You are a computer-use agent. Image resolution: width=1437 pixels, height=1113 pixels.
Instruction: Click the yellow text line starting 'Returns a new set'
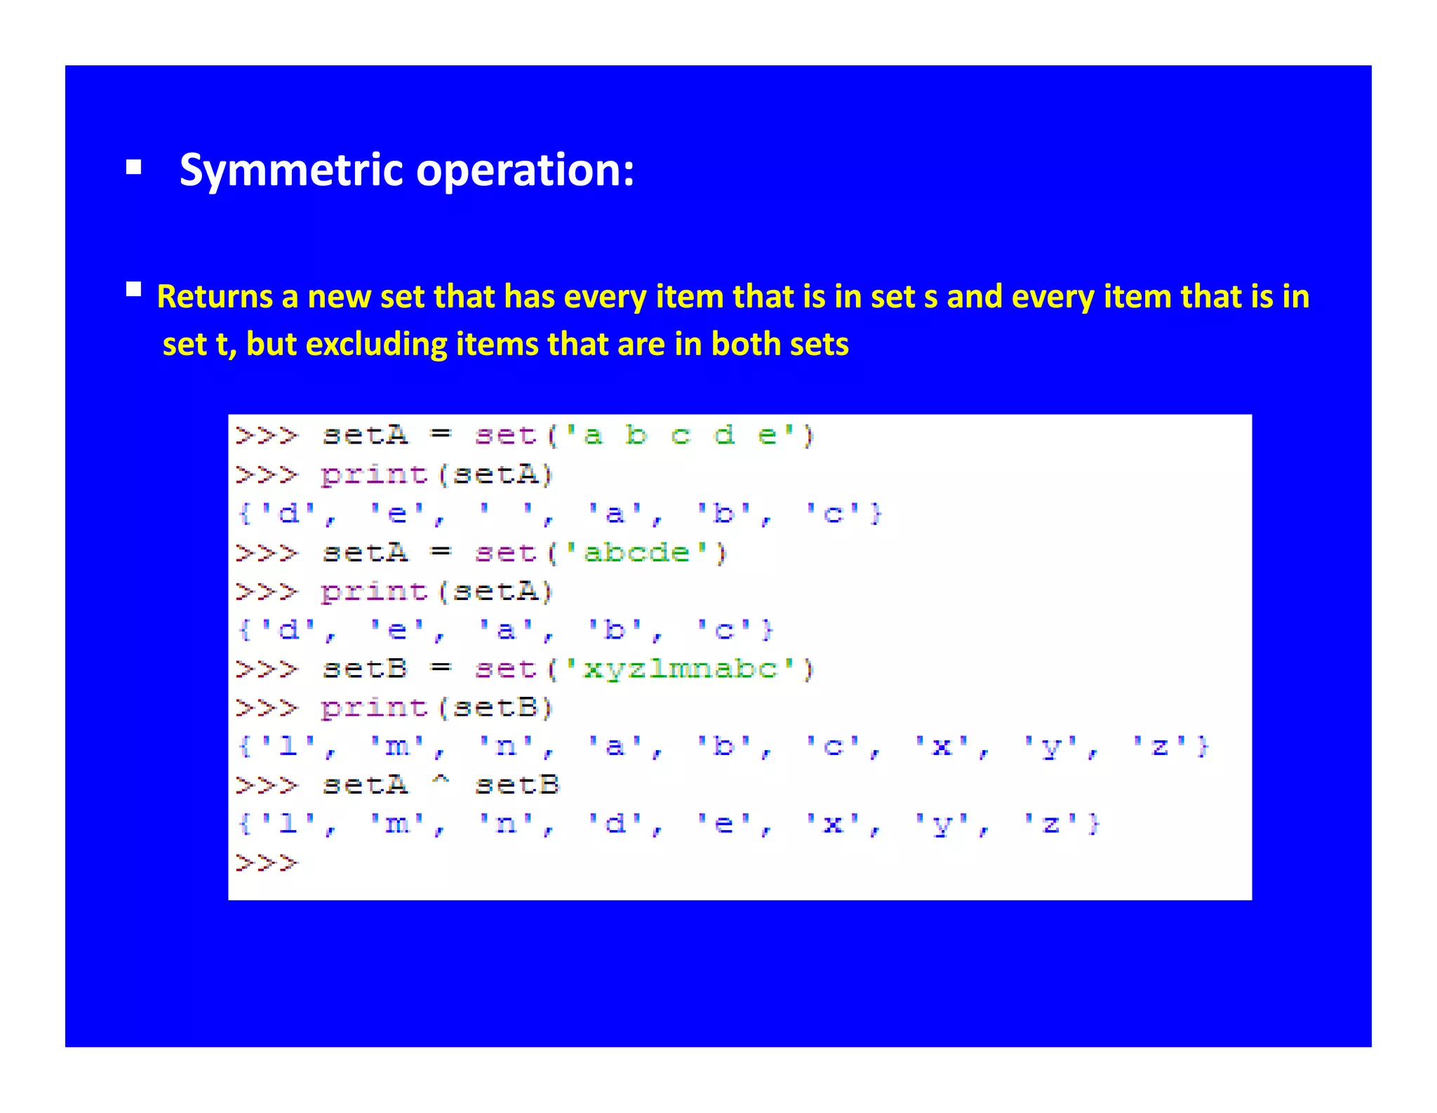[733, 296]
